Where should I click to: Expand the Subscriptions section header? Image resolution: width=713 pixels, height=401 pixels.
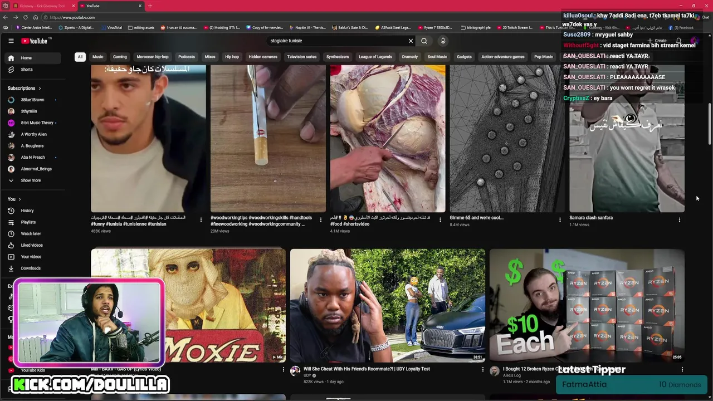pos(24,88)
